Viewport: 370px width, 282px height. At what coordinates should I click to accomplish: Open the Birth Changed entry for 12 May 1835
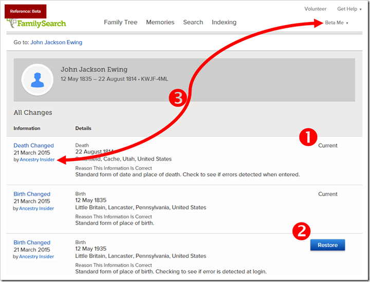[x=32, y=194]
